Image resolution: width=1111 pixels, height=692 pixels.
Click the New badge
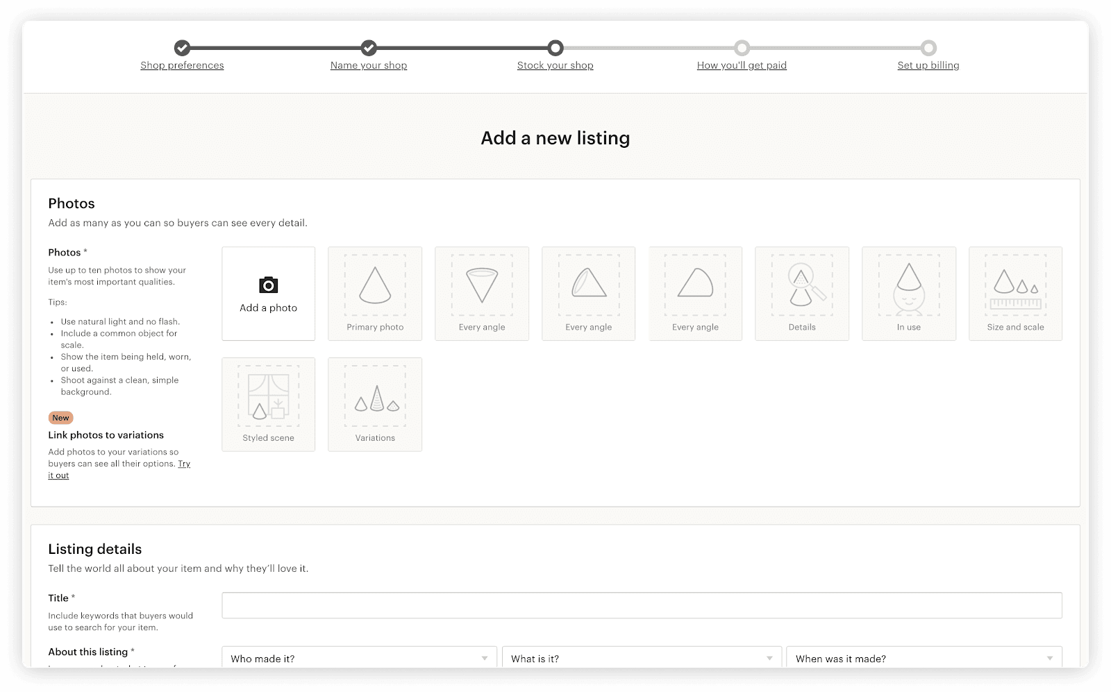tap(60, 418)
